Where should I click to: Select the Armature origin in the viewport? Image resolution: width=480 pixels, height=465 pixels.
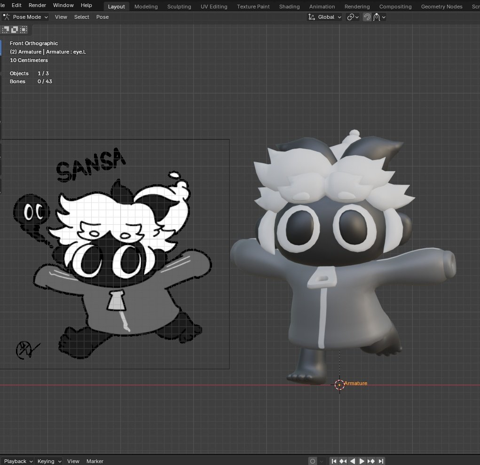coord(339,385)
